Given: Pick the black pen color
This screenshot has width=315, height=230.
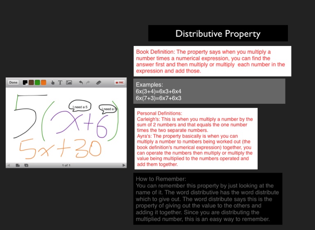Looking at the screenshot, I should (x=25, y=82).
